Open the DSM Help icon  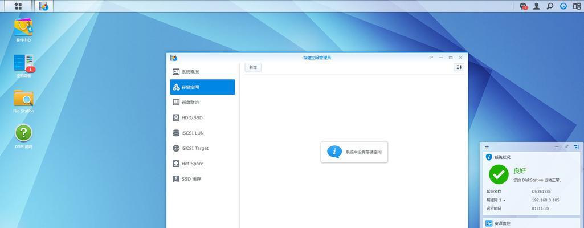[x=23, y=135]
